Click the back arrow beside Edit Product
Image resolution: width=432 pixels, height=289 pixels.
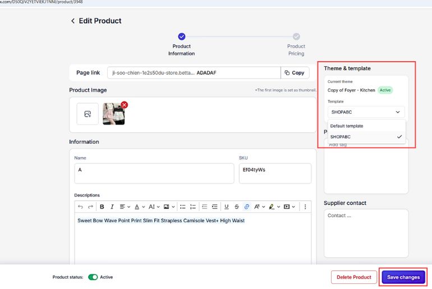[x=72, y=21]
